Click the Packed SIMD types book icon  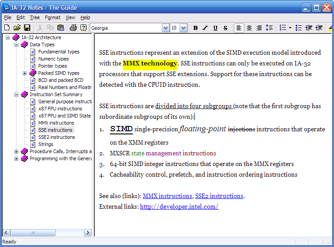(x=33, y=73)
